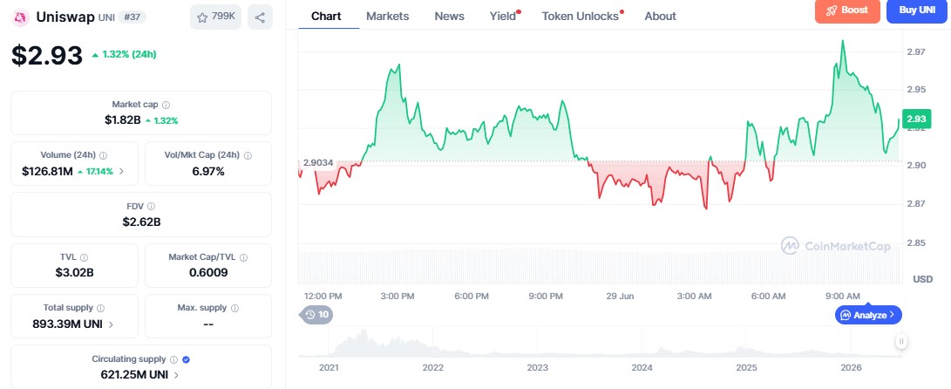Click the 2.9034 baseline price label
This screenshot has height=389, width=951.
point(318,162)
